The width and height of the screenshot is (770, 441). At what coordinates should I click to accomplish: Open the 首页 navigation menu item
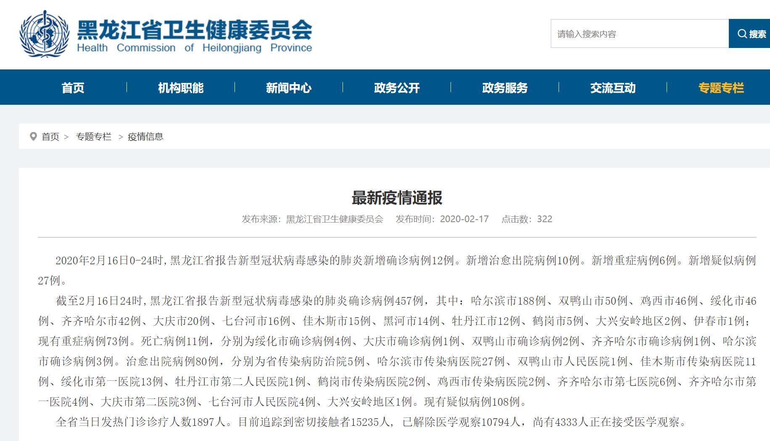click(73, 88)
